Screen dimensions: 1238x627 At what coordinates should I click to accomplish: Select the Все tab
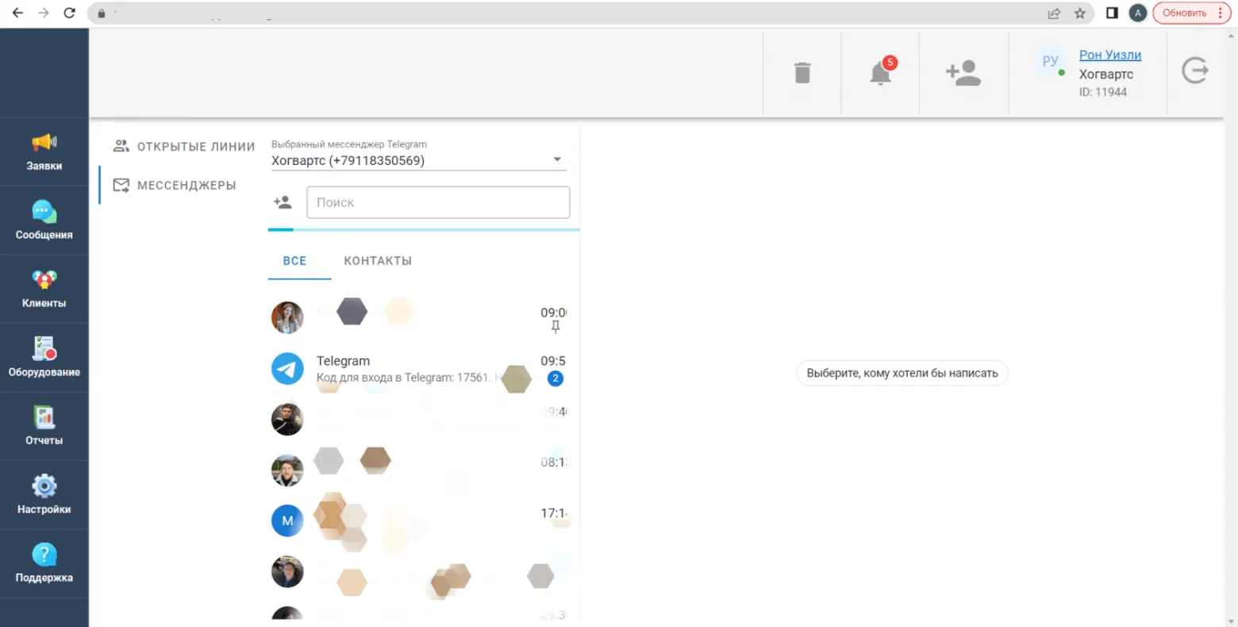click(294, 260)
